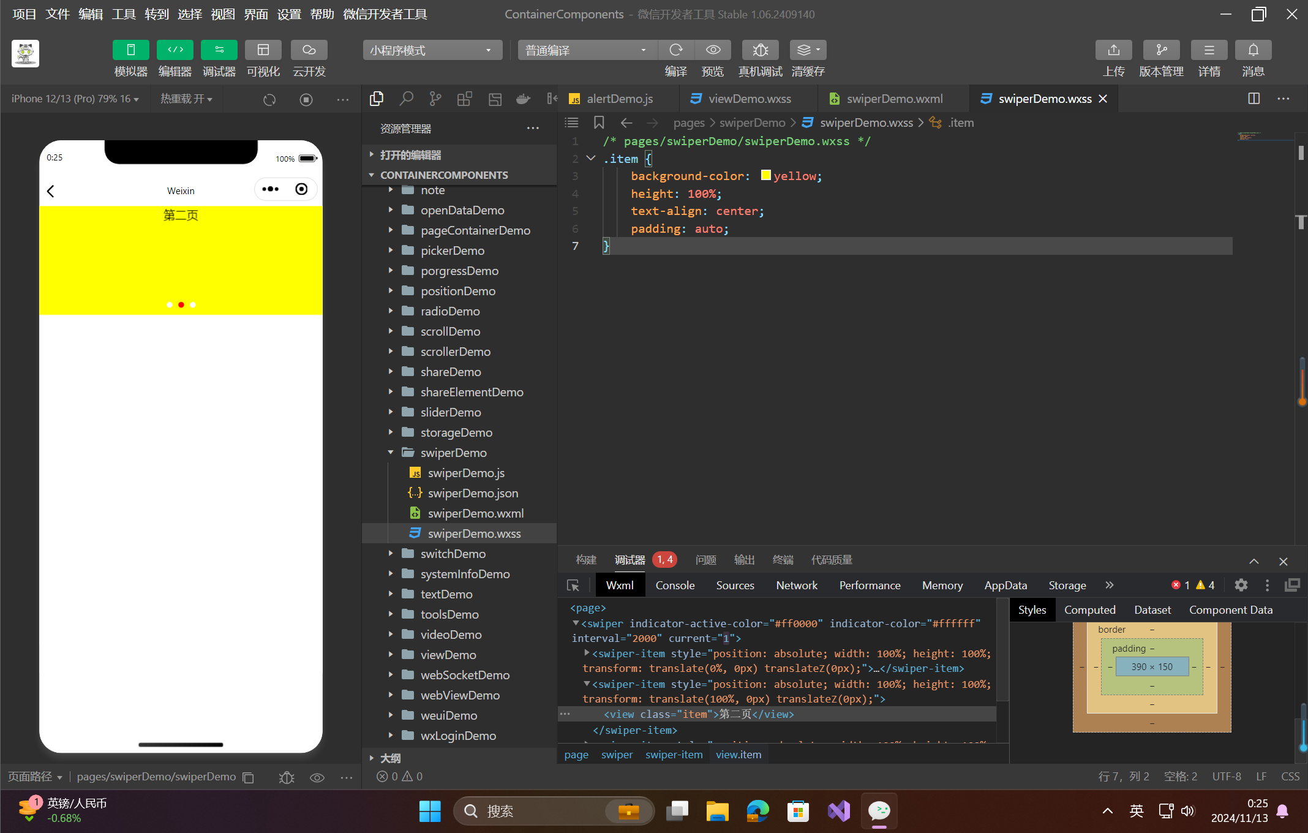Switch to the viewDemo.wxss tab
Image resolution: width=1308 pixels, height=833 pixels.
750,99
